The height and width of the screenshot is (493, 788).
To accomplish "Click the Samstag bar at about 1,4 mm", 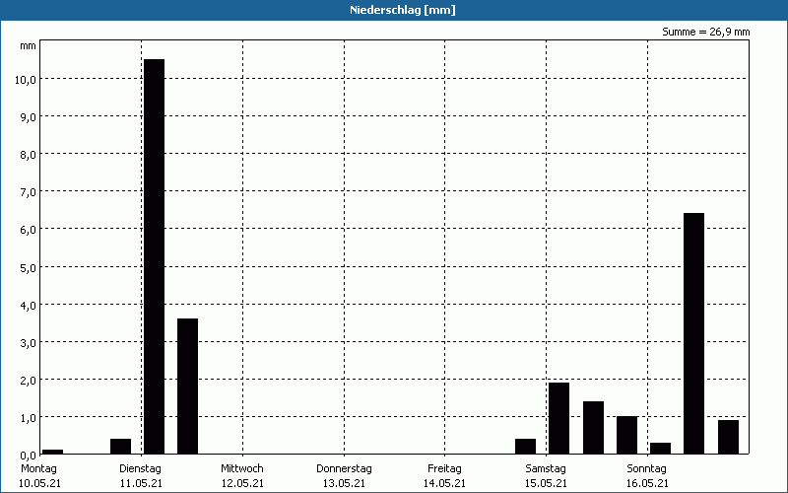I will click(594, 428).
